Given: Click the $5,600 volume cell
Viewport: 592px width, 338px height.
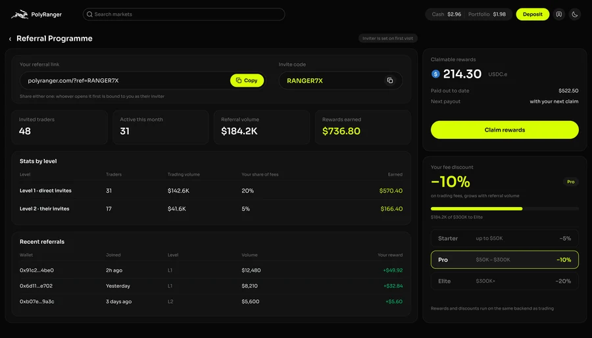Looking at the screenshot, I should point(251,301).
